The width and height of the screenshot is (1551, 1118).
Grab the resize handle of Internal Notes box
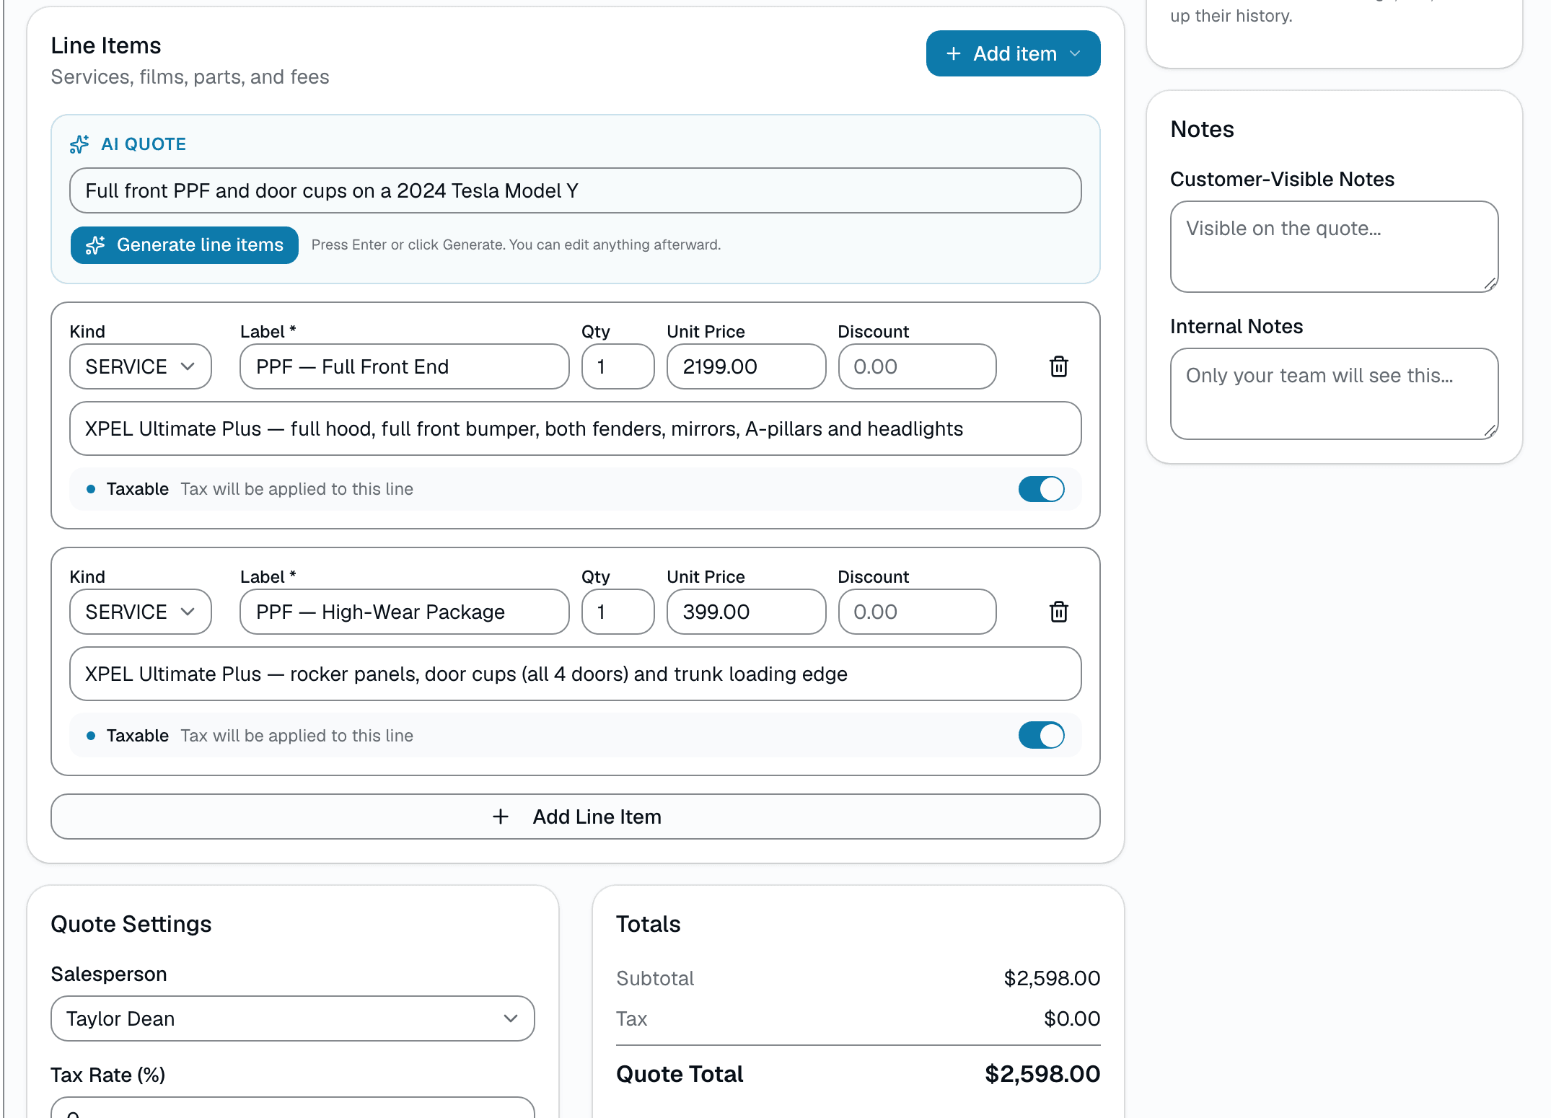[1490, 431]
